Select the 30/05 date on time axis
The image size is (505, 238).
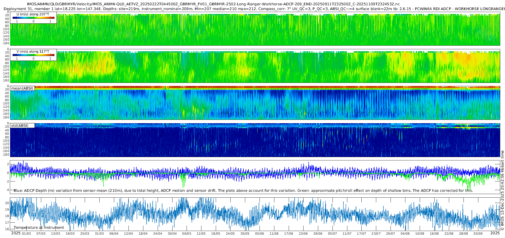[x=245, y=234]
